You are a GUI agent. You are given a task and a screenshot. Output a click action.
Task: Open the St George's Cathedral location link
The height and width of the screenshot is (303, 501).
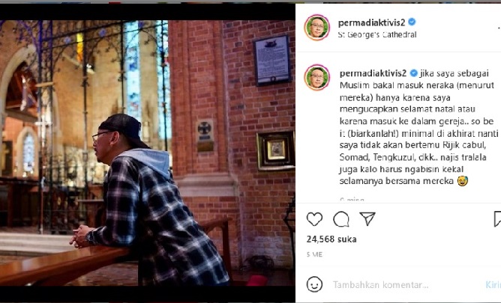[377, 34]
